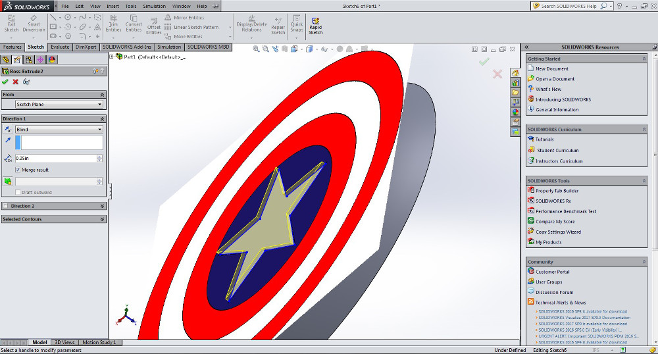658x354 pixels.
Task: Click Property Tab Builder
Action: [x=557, y=190]
